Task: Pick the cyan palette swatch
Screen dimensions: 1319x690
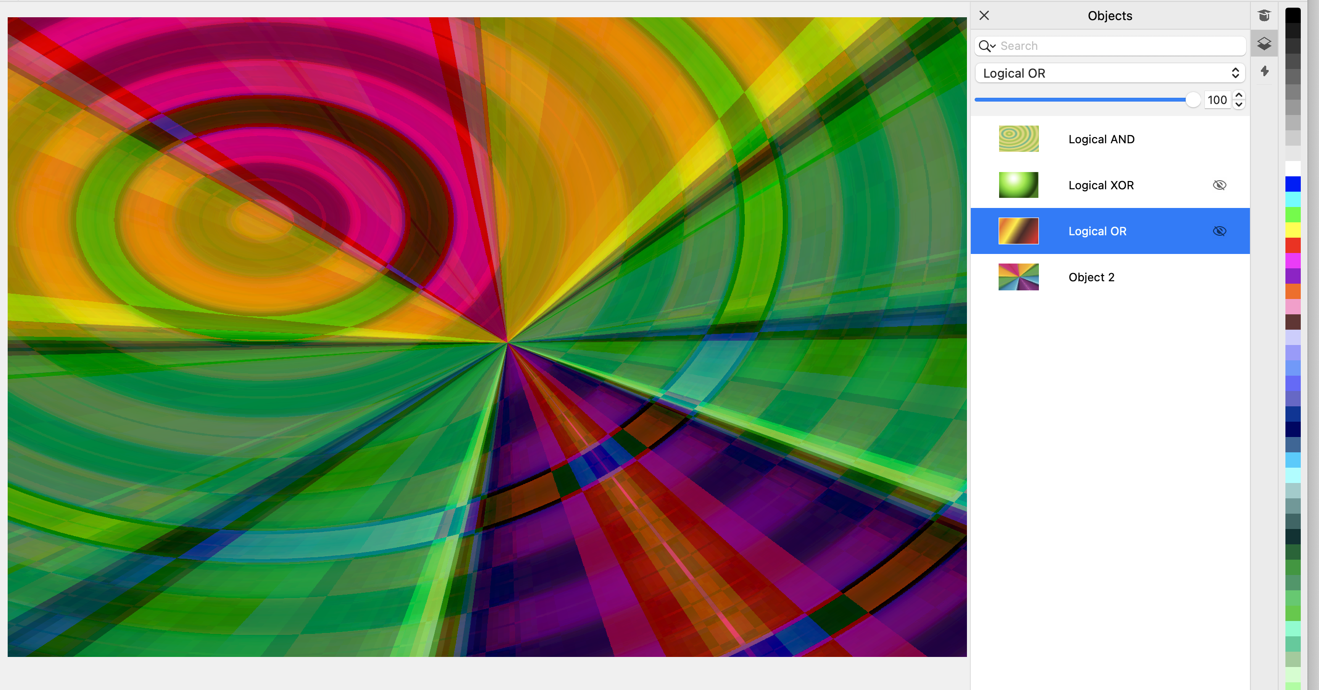Action: [x=1292, y=199]
